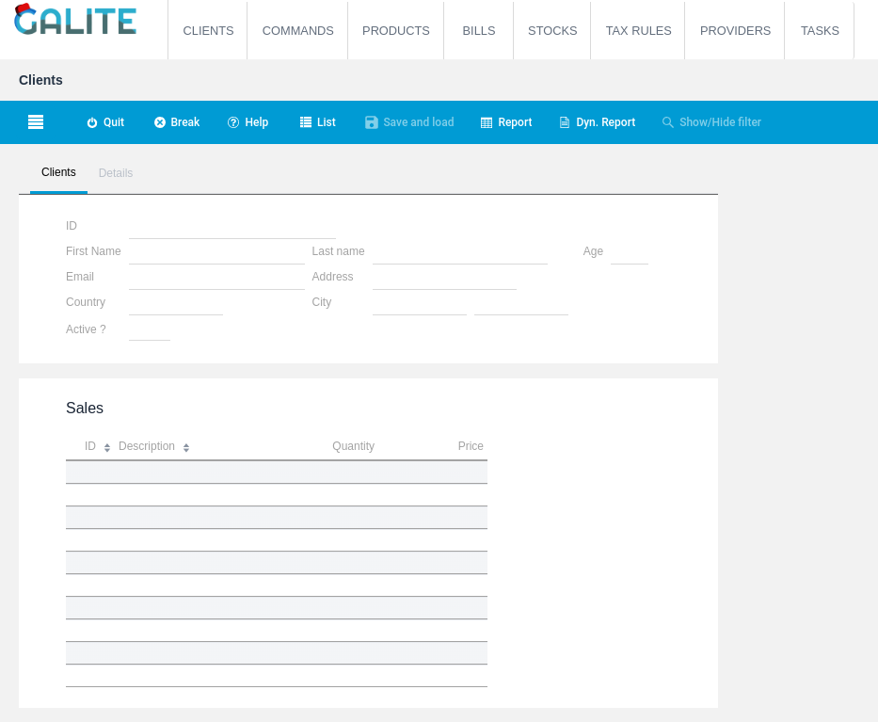Click the List button label

pos(327,122)
